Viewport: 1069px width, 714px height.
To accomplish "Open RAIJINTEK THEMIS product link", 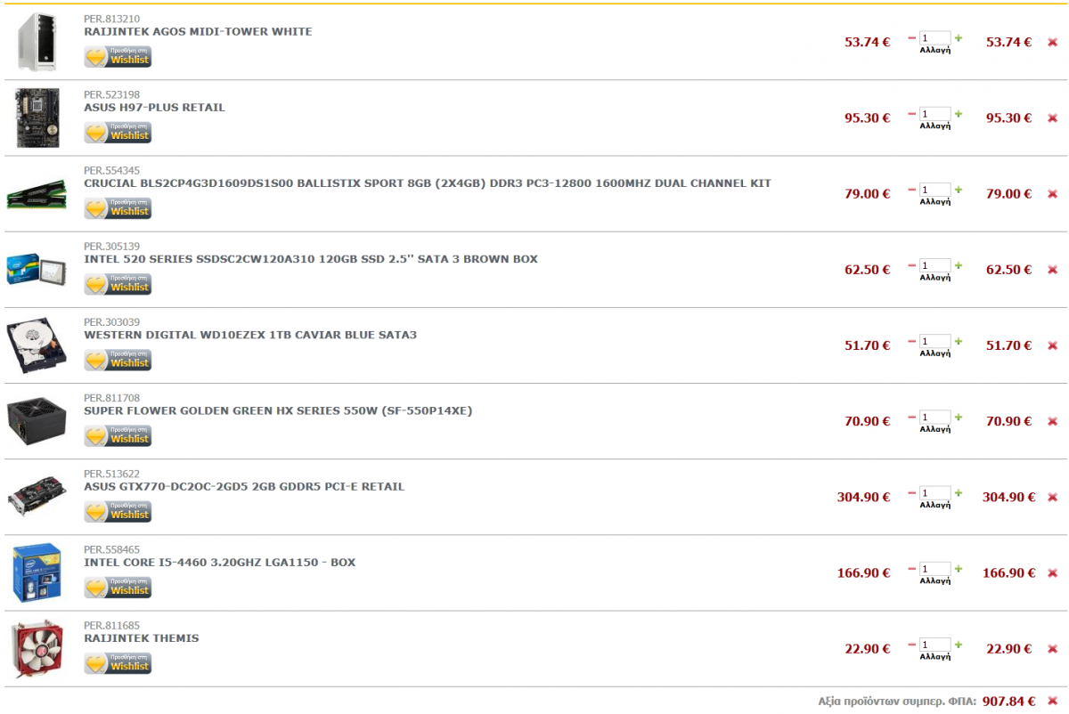I will (142, 638).
